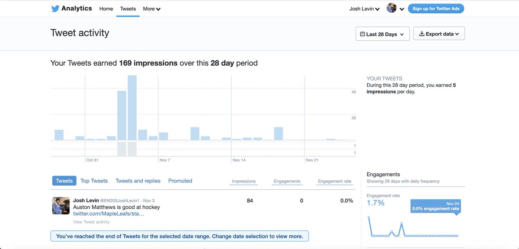519x249 pixels.
Task: Click the Nov 14 chart date label
Action: point(239,160)
